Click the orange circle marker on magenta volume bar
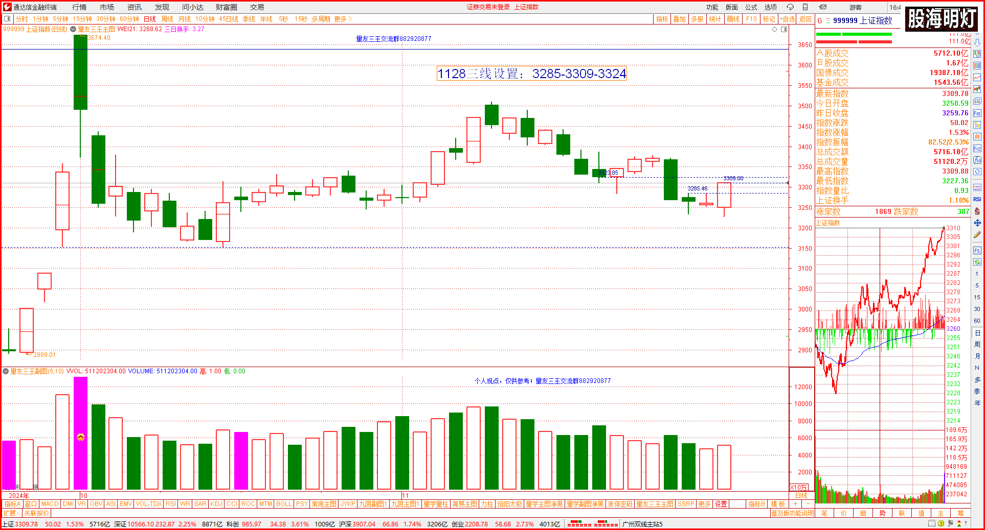 [x=81, y=437]
